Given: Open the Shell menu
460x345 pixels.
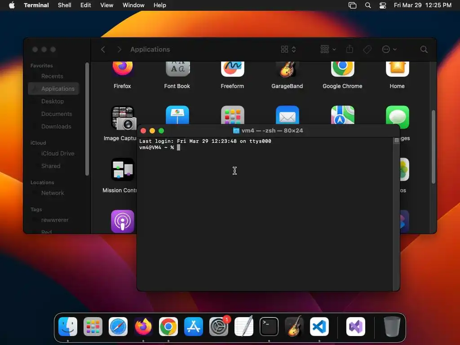Looking at the screenshot, I should coord(65,5).
